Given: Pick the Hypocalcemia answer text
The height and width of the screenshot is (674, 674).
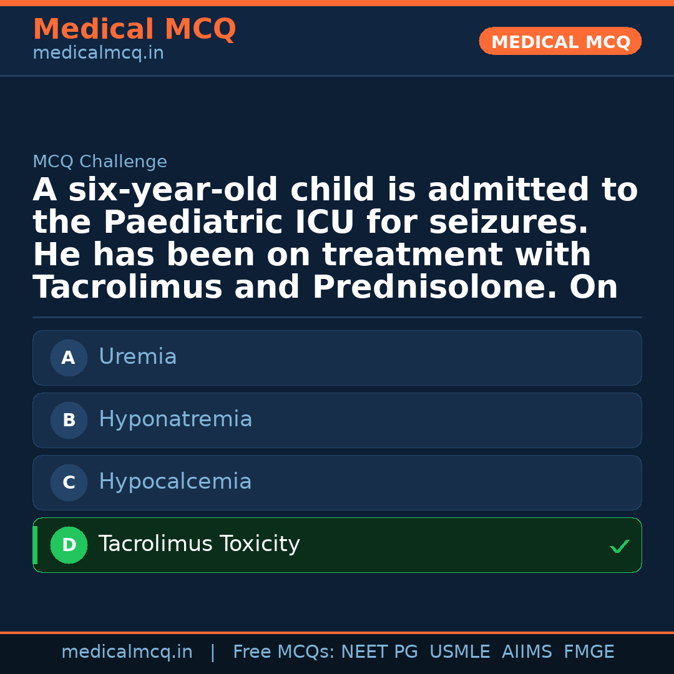Looking at the screenshot, I should (x=175, y=482).
